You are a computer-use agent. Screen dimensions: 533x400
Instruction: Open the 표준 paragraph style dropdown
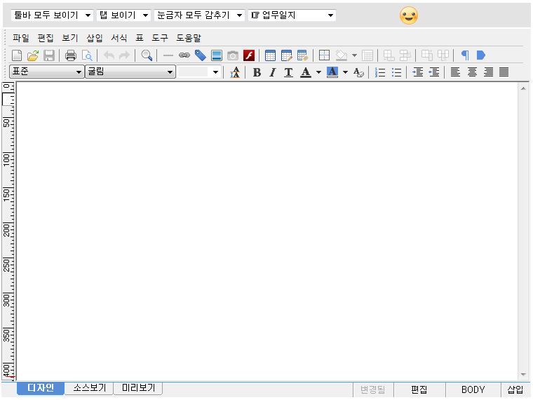click(47, 72)
